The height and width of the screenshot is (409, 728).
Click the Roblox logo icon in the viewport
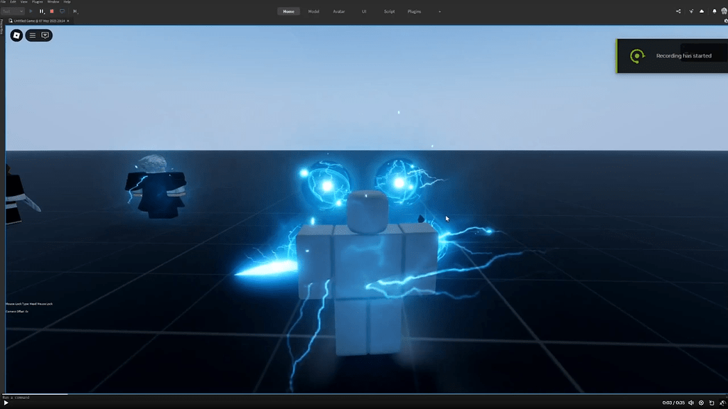click(16, 35)
